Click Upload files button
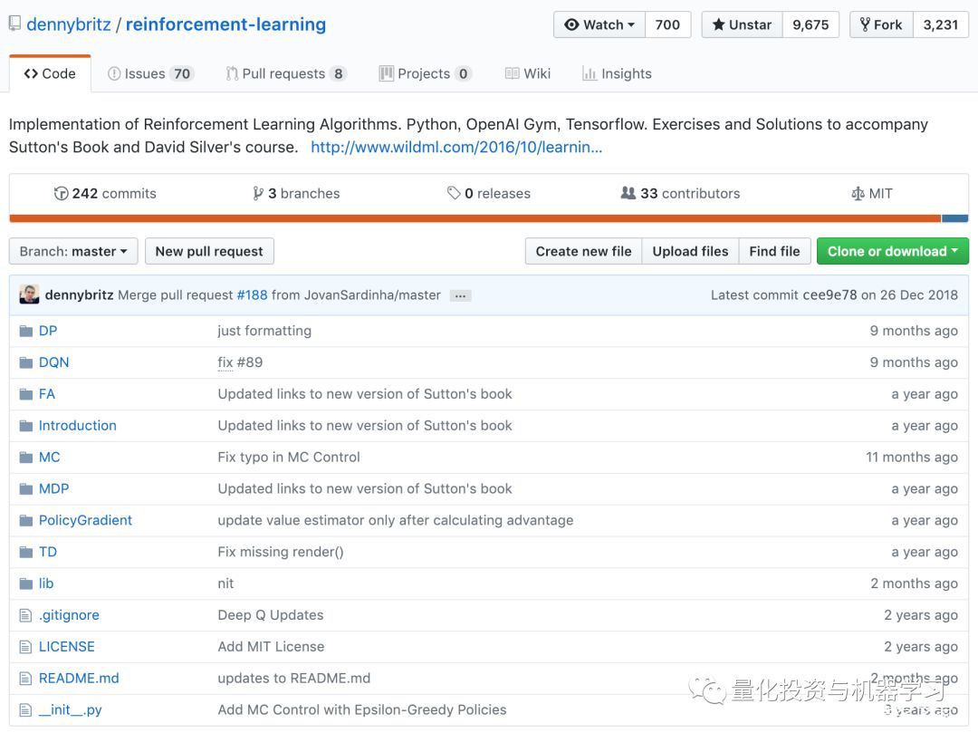This screenshot has width=978, height=733. tap(690, 251)
